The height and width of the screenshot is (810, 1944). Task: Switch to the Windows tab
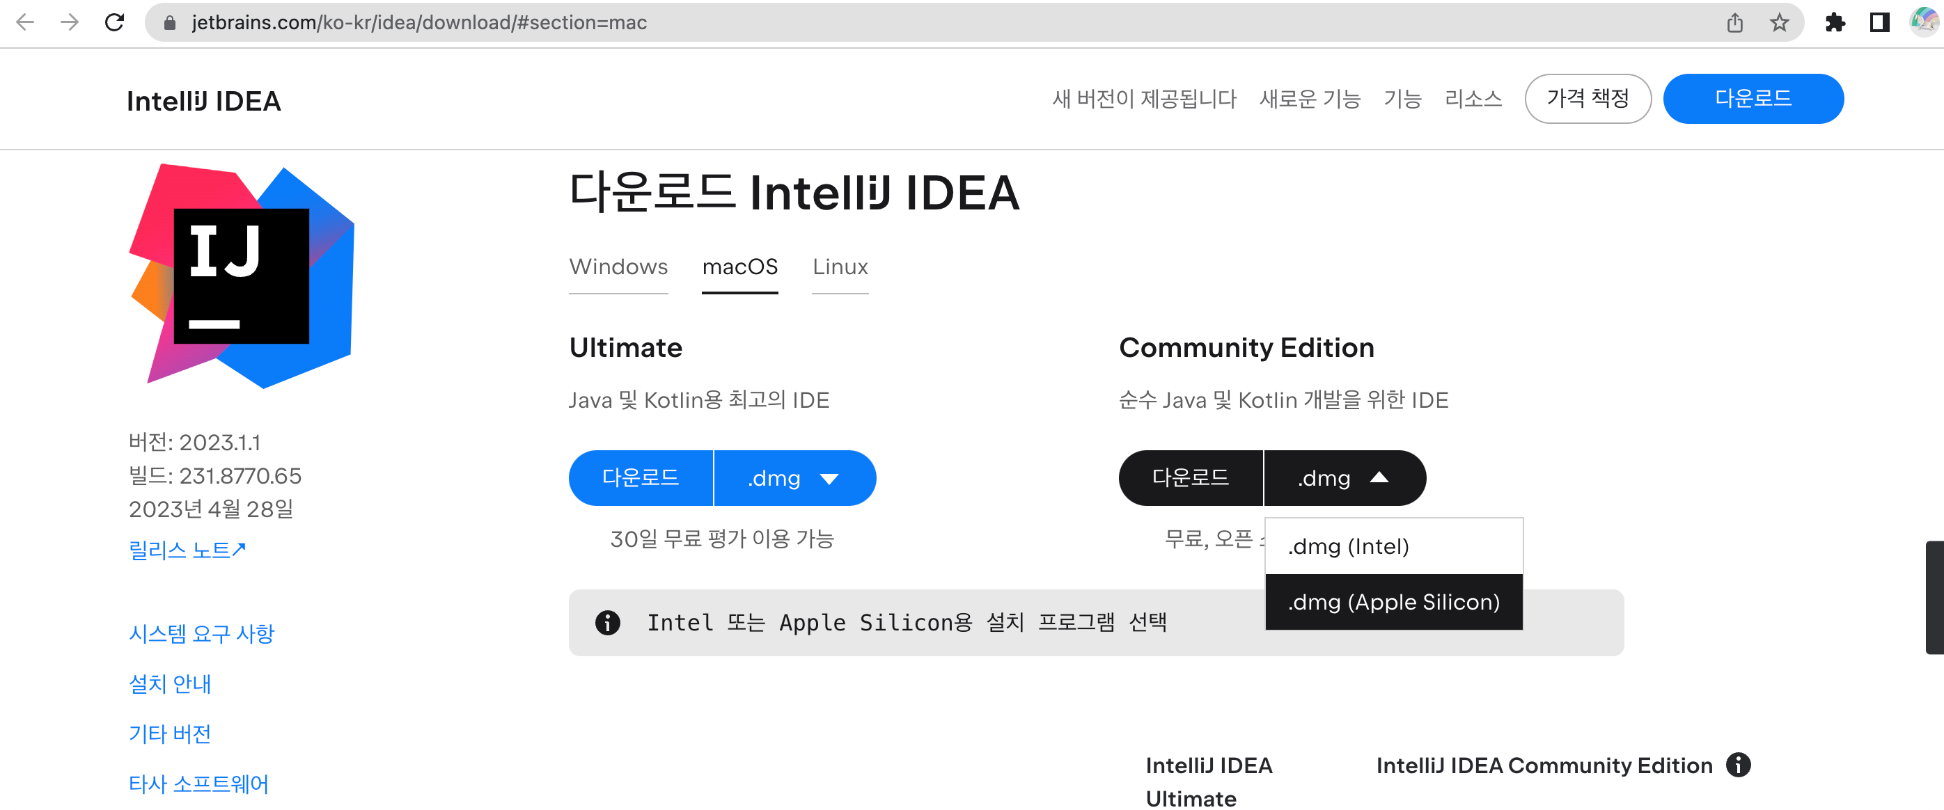tap(618, 267)
